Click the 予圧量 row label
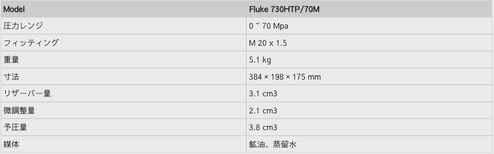The height and width of the screenshot is (154, 494). pyautogui.click(x=15, y=127)
